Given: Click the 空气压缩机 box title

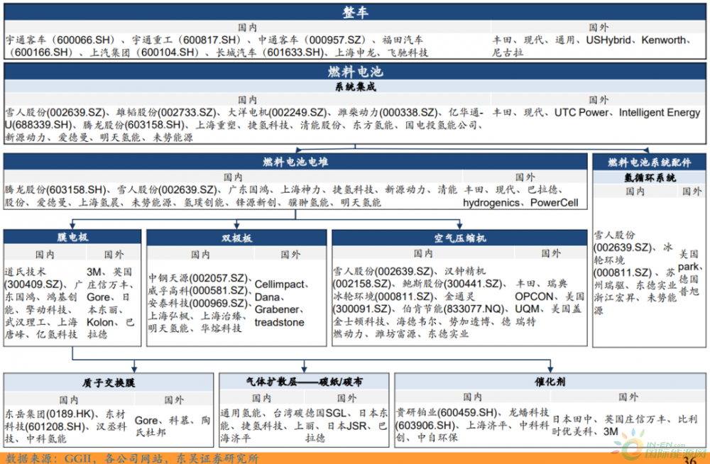Looking at the screenshot, I should [459, 238].
